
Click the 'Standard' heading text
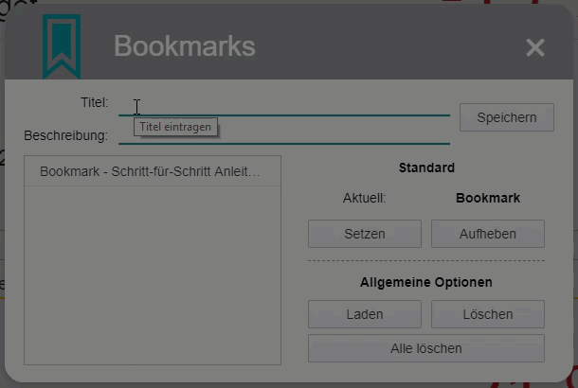pos(426,168)
